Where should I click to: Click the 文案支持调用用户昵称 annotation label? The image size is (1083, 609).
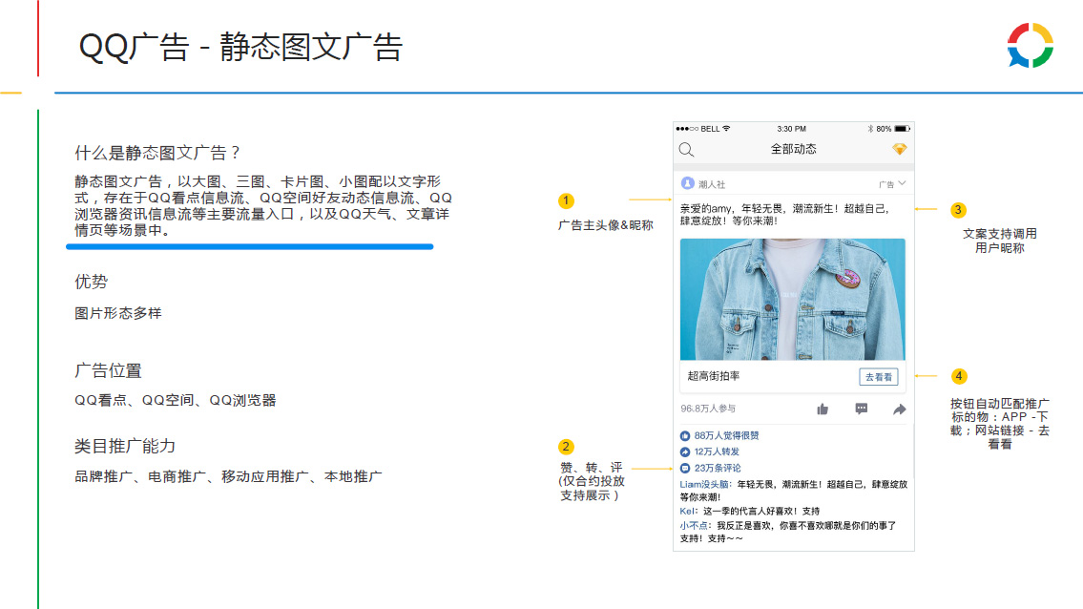coord(1000,241)
